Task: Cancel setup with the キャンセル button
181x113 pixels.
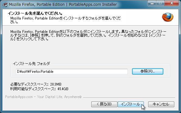Action: click(x=161, y=104)
